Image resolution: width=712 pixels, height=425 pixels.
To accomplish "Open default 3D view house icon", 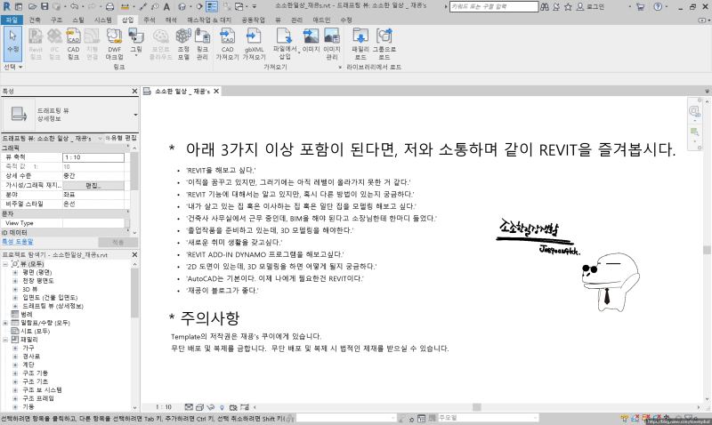I will click(182, 6).
